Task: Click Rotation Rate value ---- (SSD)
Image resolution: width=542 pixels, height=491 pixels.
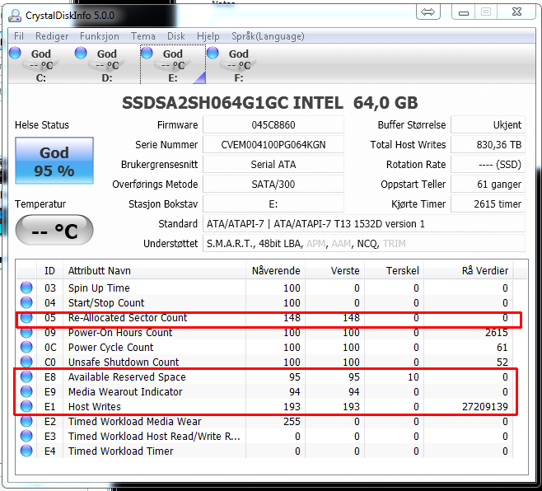Action: [x=488, y=164]
